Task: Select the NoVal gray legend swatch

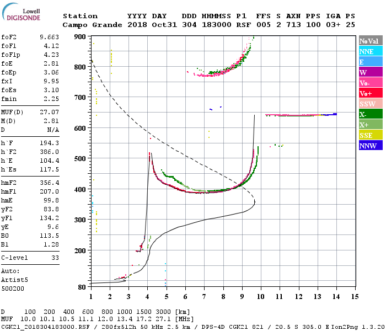Action: point(371,41)
